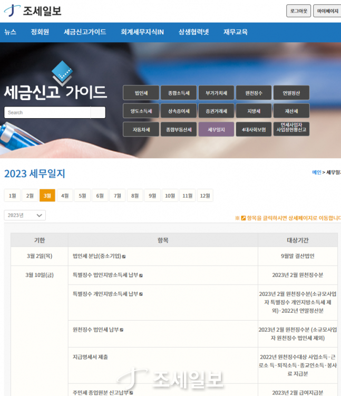
Task: Click into the Search input field
Action: pyautogui.click(x=47, y=112)
